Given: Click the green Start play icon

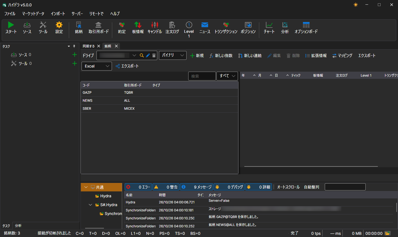Looking at the screenshot, I should pos(11,25).
